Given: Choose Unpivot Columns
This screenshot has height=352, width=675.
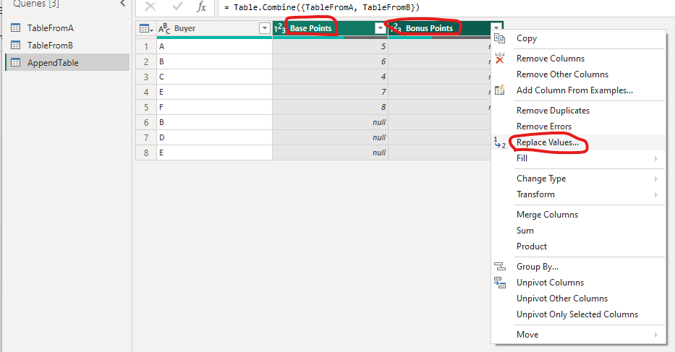Looking at the screenshot, I should [x=550, y=283].
